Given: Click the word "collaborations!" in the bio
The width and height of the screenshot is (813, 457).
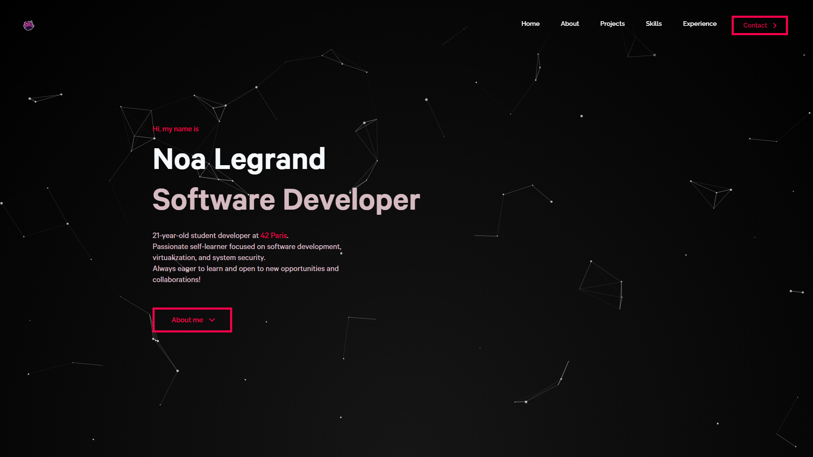Looking at the screenshot, I should (x=176, y=280).
